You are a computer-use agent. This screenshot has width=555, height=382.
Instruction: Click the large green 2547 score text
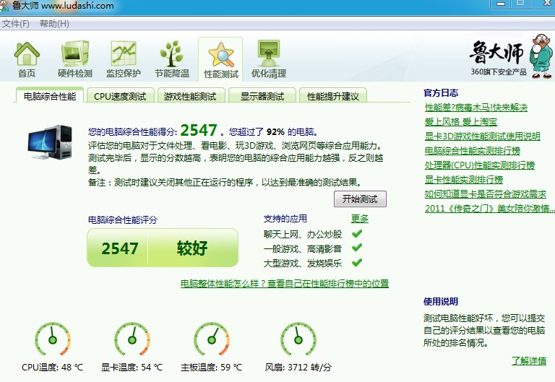[199, 130]
